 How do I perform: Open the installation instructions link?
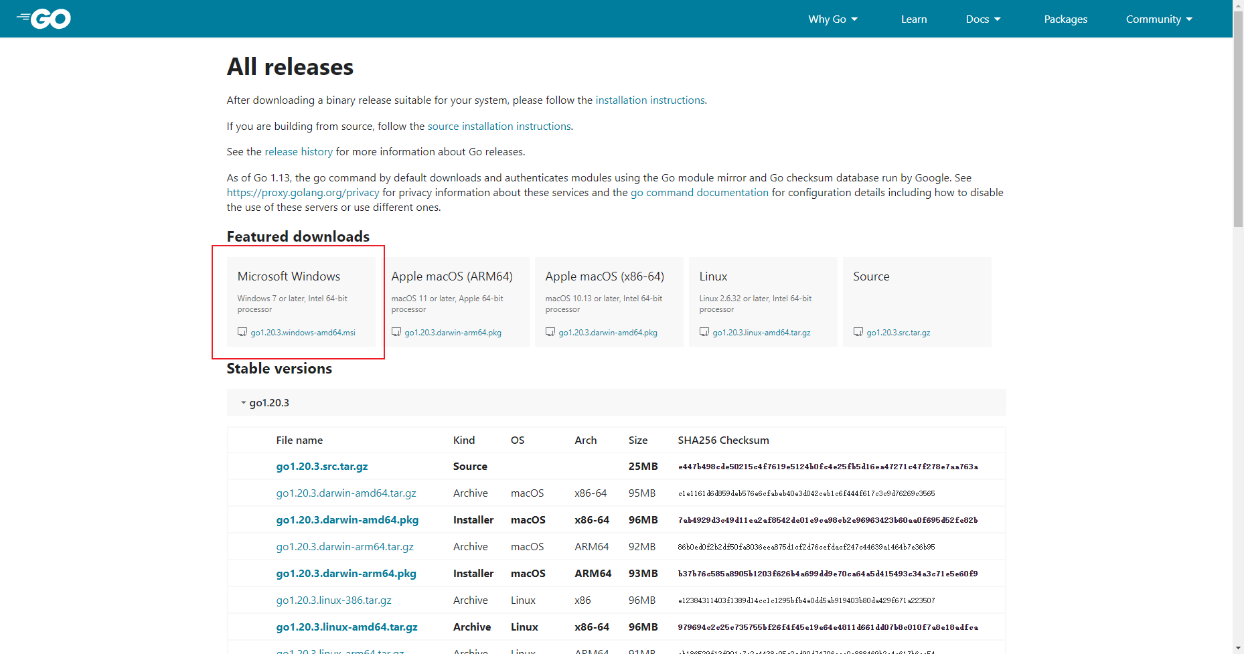click(x=650, y=100)
